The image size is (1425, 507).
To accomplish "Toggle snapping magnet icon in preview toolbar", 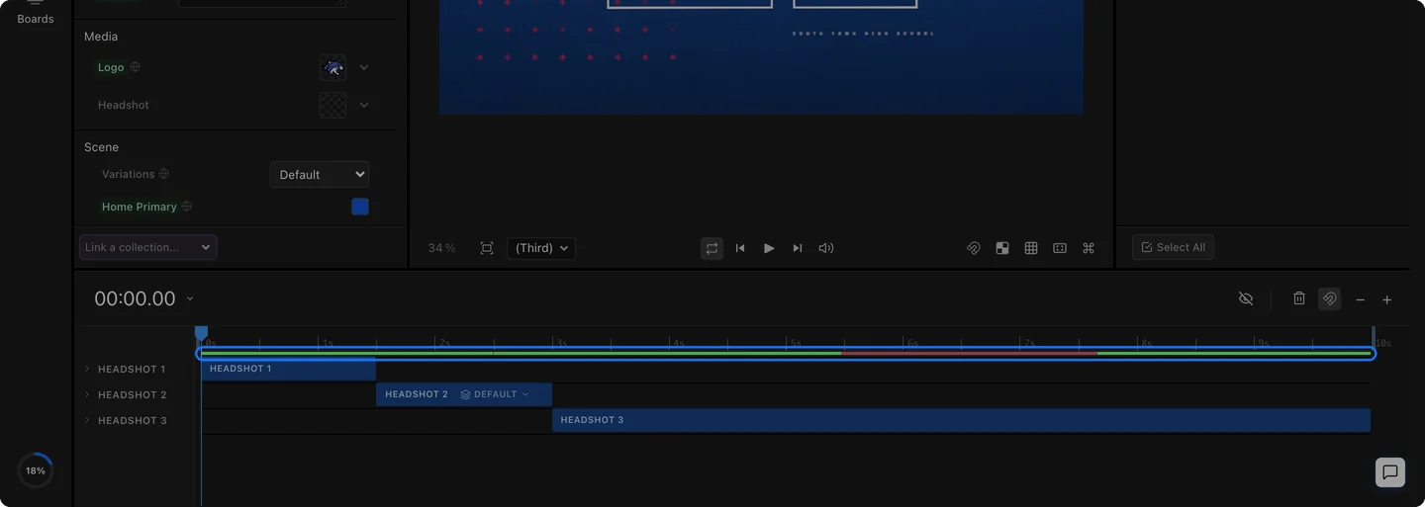I will (974, 248).
